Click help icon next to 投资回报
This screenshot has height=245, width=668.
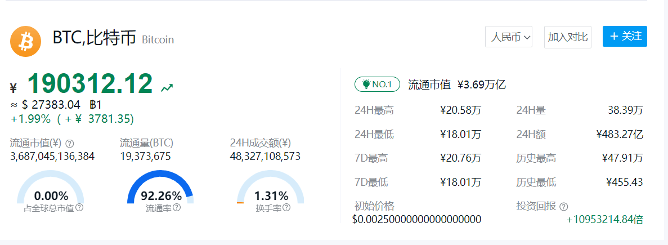pyautogui.click(x=564, y=207)
